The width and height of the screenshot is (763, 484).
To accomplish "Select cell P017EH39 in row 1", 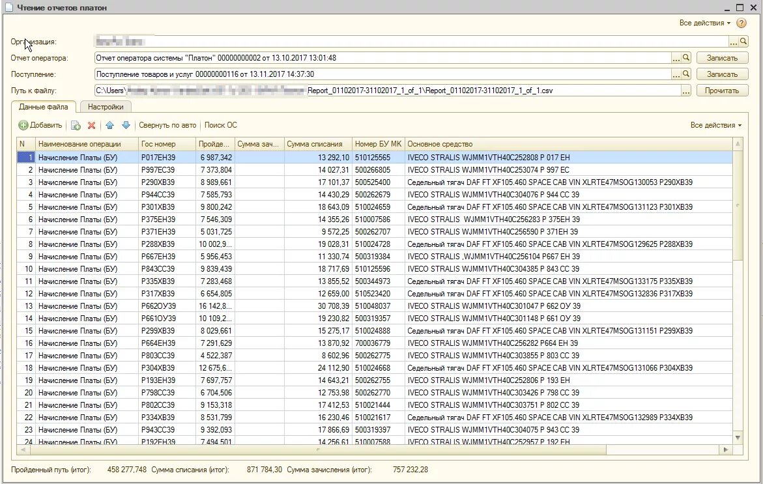I will [x=167, y=158].
